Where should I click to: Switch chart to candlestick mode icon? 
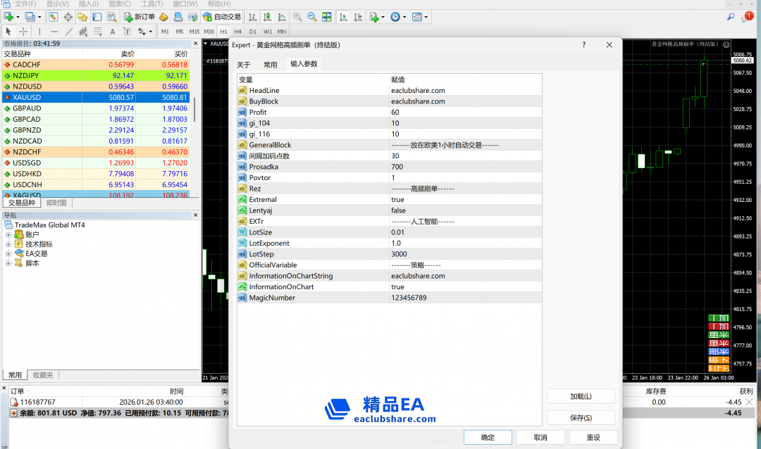tap(268, 17)
